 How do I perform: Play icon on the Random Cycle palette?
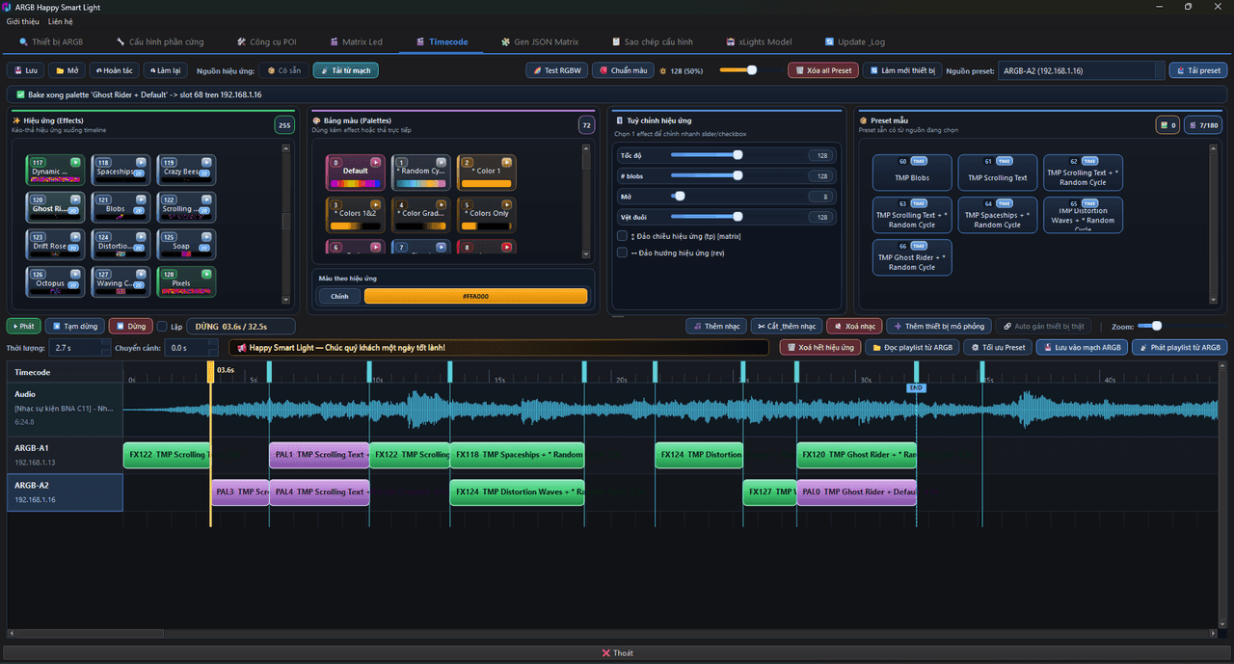442,162
